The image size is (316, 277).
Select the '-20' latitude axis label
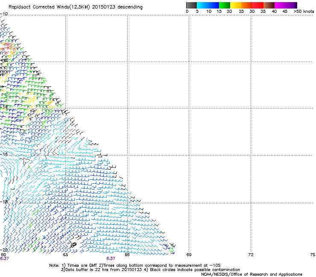point(4,250)
